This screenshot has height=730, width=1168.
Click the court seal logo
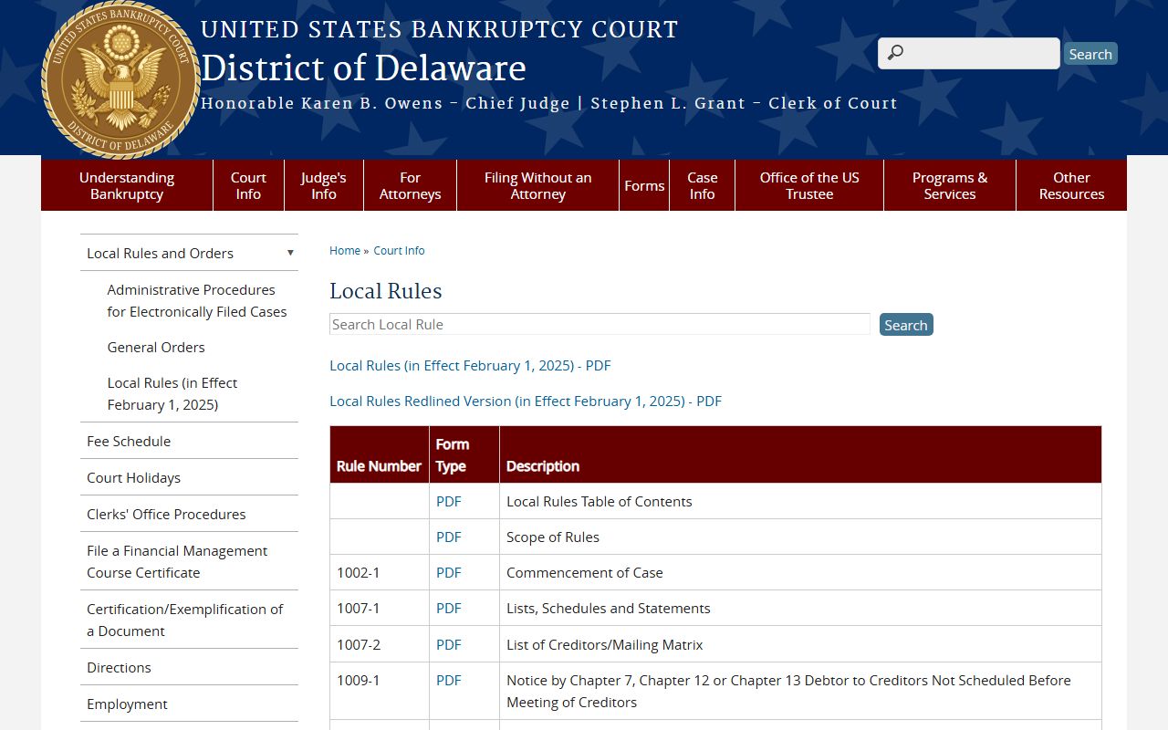click(x=120, y=79)
